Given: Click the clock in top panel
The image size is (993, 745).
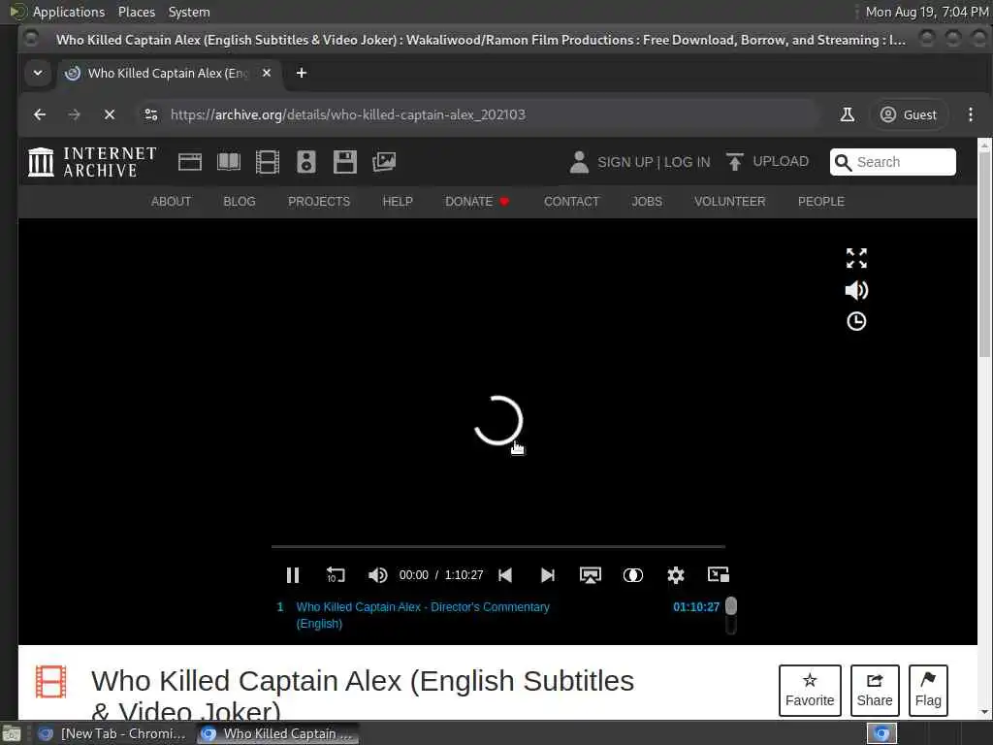Looking at the screenshot, I should tap(926, 12).
